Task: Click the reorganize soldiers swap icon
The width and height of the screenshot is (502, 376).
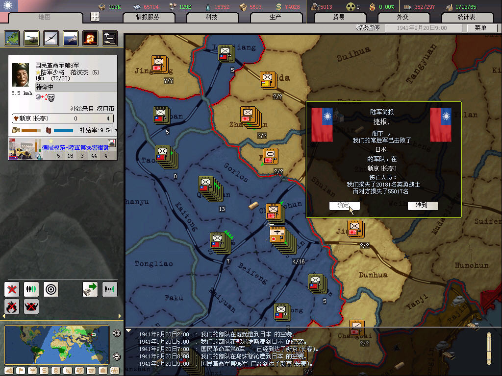Action: 110,289
